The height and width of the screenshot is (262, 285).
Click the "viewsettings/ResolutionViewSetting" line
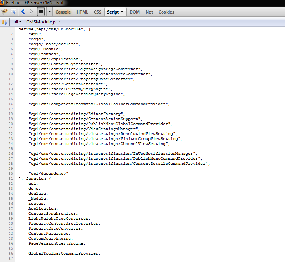pyautogui.click(x=103, y=134)
